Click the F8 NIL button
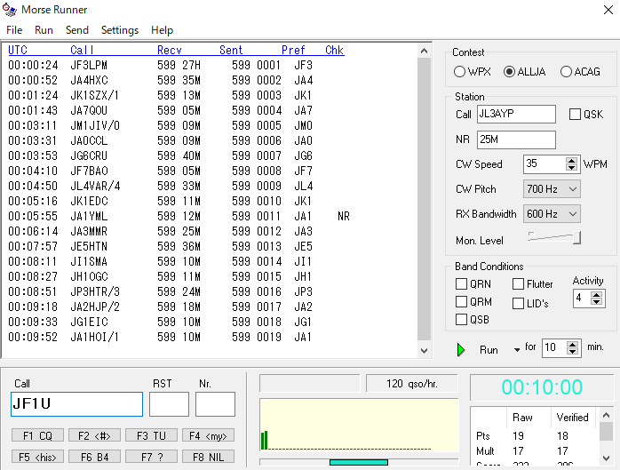The height and width of the screenshot is (470, 620). click(x=208, y=457)
